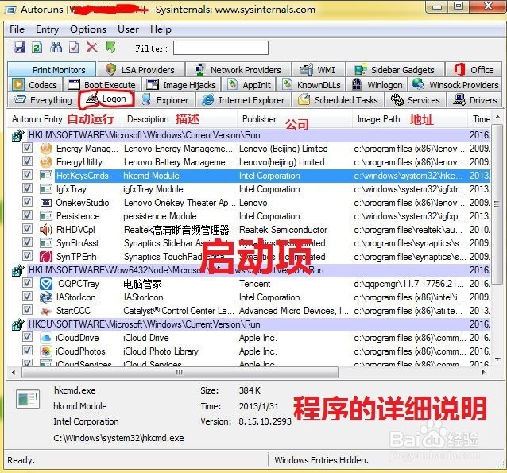
Task: Click the Tencent publisher cell
Action: click(255, 284)
